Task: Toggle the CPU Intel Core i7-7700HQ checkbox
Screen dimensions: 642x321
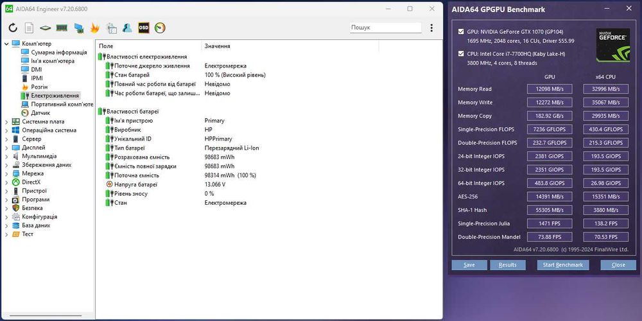Action: (x=462, y=54)
